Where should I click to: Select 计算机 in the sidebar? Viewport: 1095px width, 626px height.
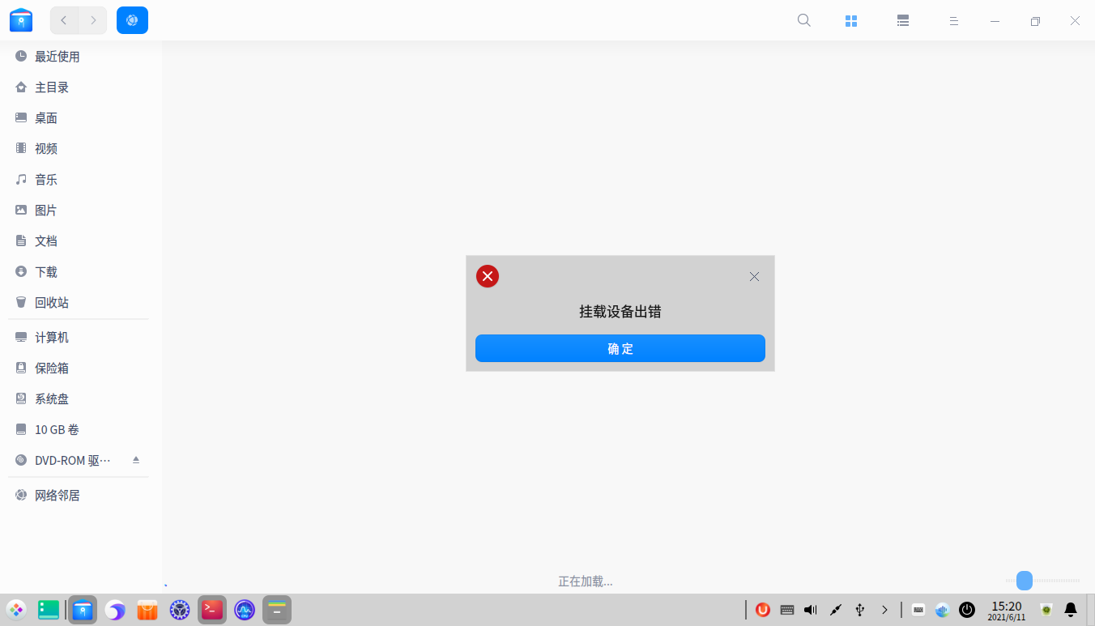click(x=81, y=338)
